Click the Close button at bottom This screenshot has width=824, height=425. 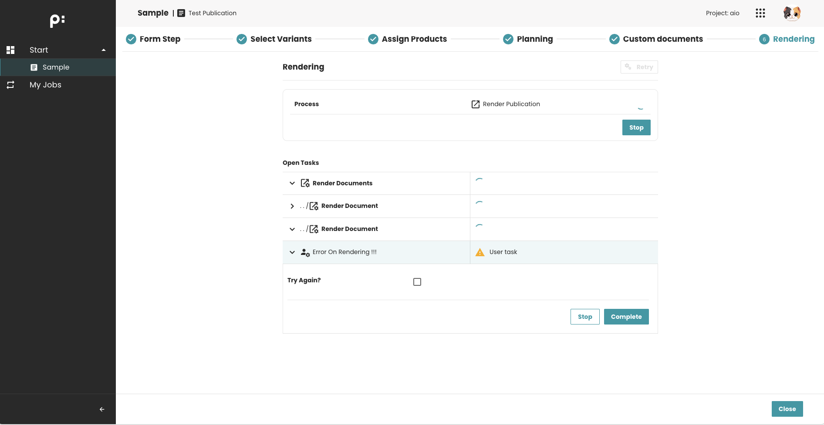pos(787,409)
